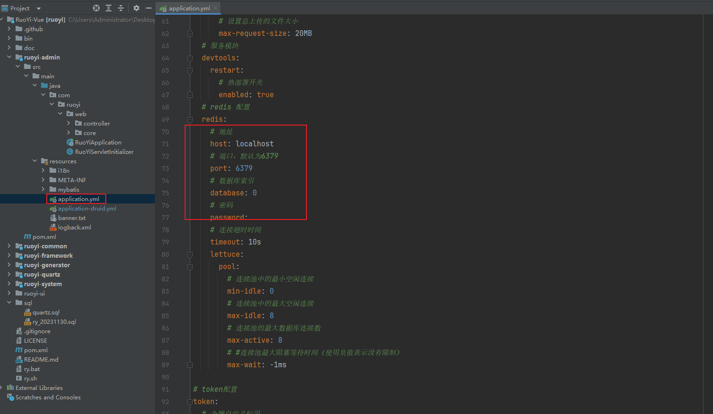Screen dimensions: 713x414
Task: Expand the controller package
Action: pyautogui.click(x=68, y=123)
